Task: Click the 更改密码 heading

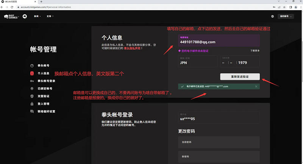Action: (x=186, y=131)
